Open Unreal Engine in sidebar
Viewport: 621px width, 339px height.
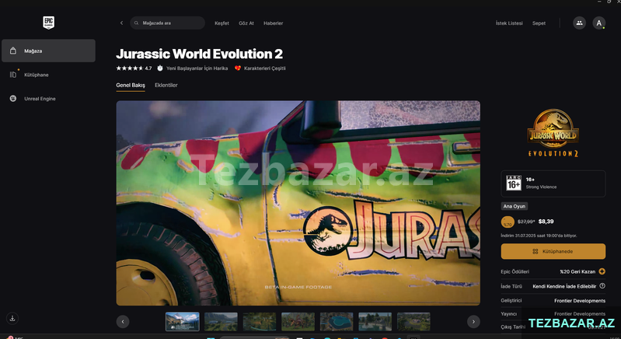40,99
